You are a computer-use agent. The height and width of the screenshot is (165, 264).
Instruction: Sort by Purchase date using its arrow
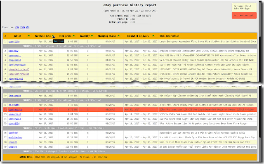tap(54, 36)
